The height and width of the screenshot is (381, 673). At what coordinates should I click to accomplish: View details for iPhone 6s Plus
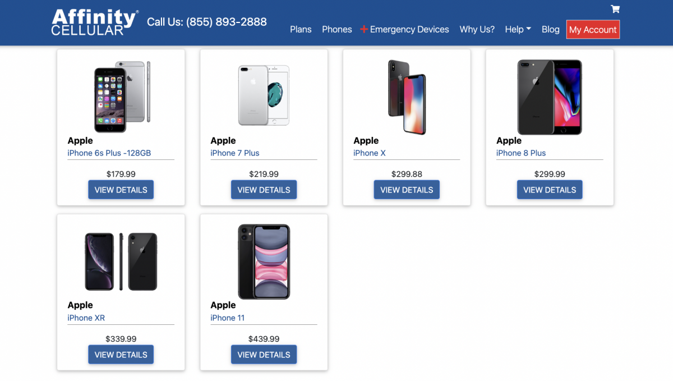[121, 190]
